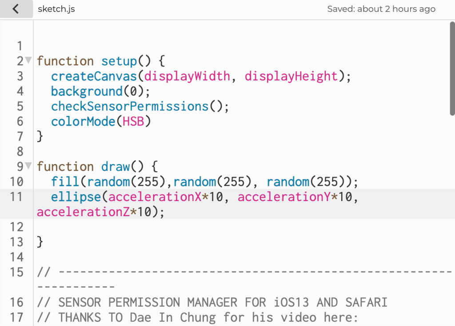Click the back chevron button
The width and height of the screenshot is (455, 326).
coord(16,9)
